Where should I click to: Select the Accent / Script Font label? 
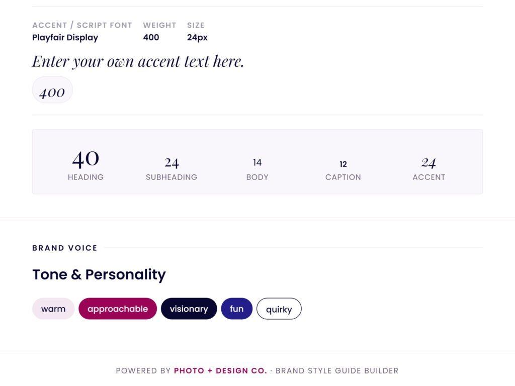click(81, 25)
